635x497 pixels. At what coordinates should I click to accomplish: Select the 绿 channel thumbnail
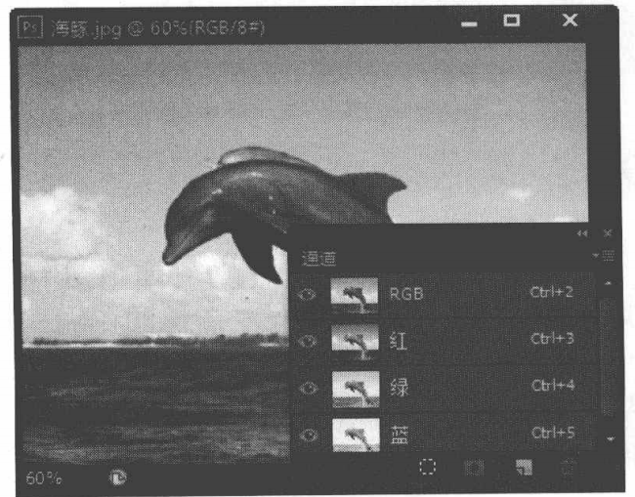356,389
